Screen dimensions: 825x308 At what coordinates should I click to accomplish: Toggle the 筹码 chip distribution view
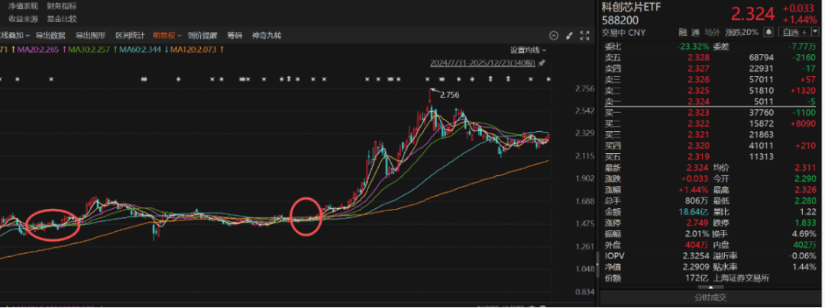(x=235, y=35)
